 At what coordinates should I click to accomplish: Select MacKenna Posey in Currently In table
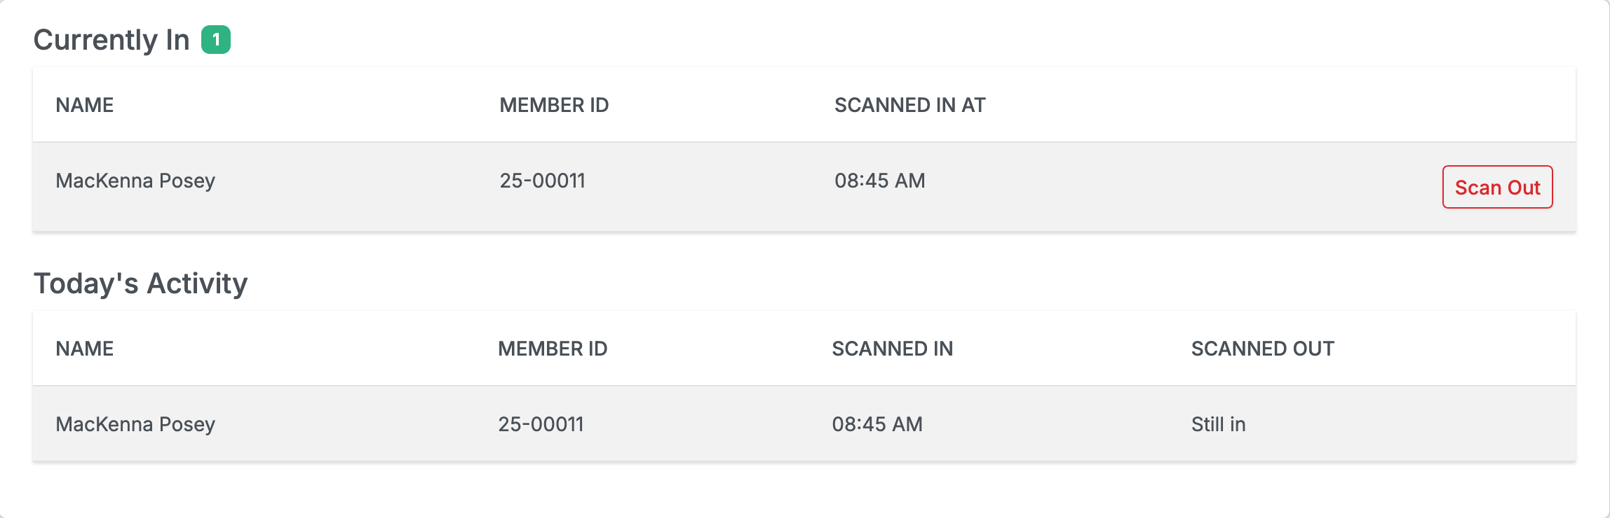click(135, 181)
